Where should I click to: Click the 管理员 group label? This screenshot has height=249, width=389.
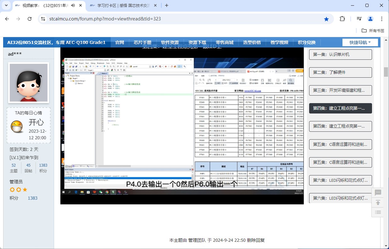tap(16, 182)
